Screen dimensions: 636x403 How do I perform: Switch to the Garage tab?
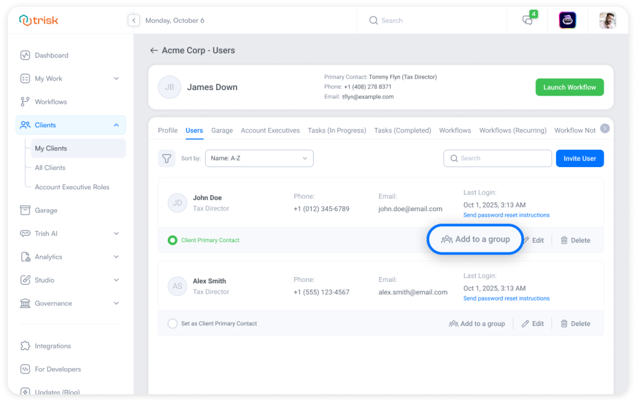(x=222, y=130)
